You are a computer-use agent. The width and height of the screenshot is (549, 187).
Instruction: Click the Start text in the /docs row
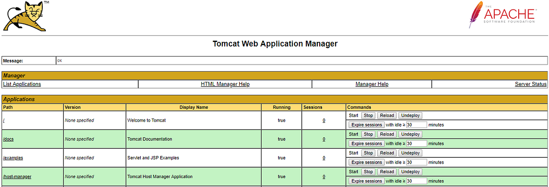click(354, 134)
